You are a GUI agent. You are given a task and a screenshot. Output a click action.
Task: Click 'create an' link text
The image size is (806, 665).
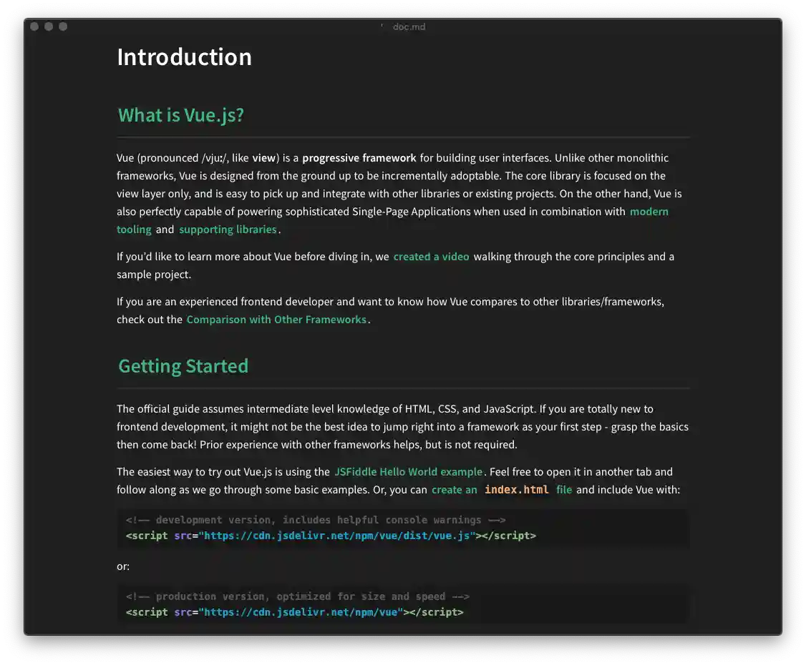(455, 490)
